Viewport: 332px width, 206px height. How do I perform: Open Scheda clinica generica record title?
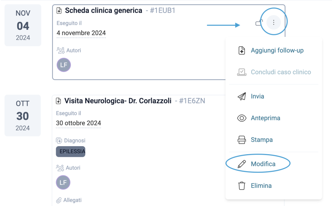point(103,10)
